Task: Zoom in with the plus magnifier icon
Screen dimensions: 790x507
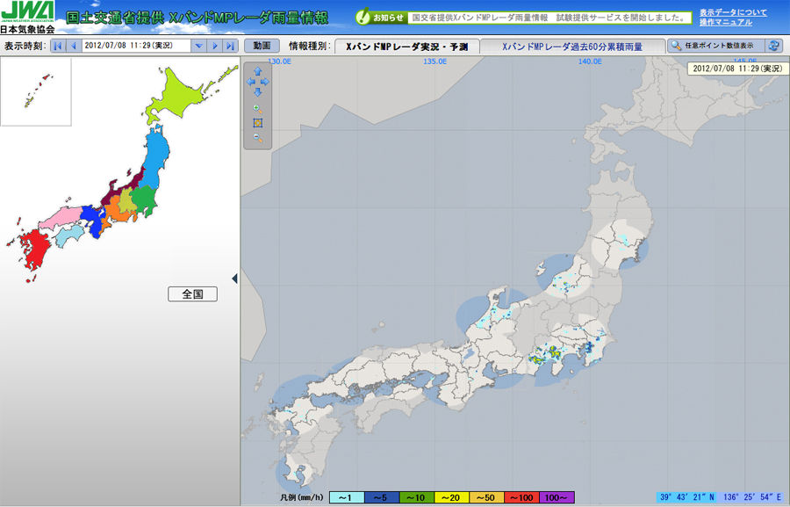Action: click(x=257, y=109)
